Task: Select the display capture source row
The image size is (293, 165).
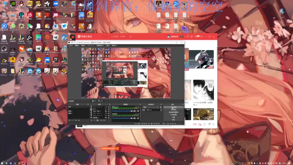Action: pos(100,117)
